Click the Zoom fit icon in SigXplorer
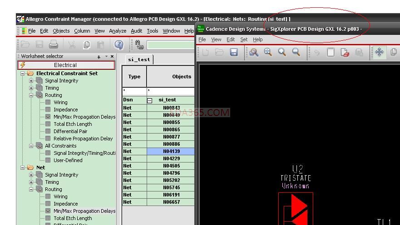 click(x=268, y=52)
